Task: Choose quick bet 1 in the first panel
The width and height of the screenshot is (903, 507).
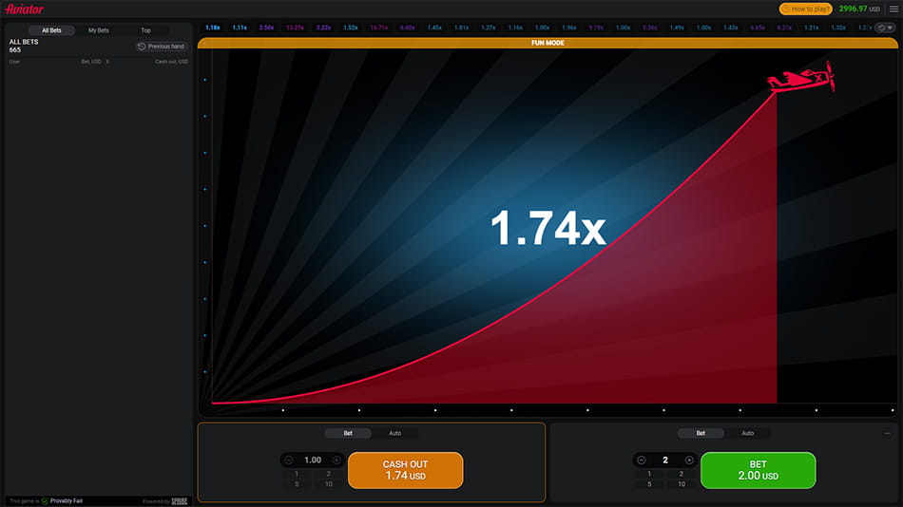Action: [x=297, y=474]
